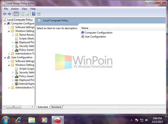The image size is (168, 124).
Task: Toggle Show/Hide Action Pane toolbar icon
Action: [39, 14]
